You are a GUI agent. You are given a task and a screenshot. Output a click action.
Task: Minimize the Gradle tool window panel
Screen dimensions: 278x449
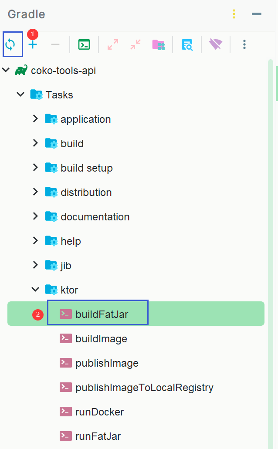click(257, 14)
